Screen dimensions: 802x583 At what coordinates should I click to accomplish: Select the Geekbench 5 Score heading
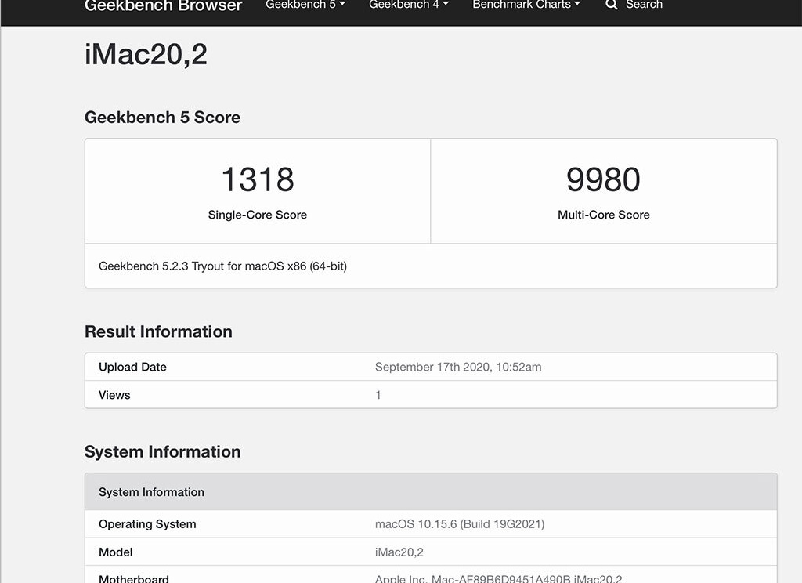162,118
